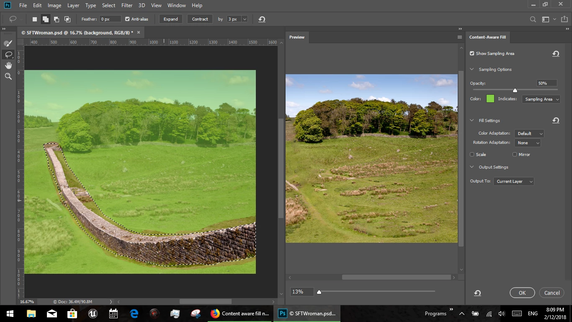
Task: Toggle the Anti-alias checkbox
Action: tap(127, 19)
